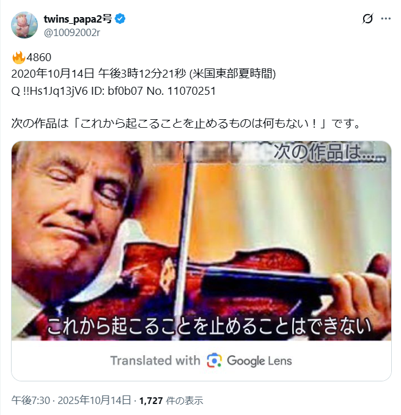Viewport: 401px width, 415px height.
Task: Click the fire emoji before 4860
Action: 18,57
